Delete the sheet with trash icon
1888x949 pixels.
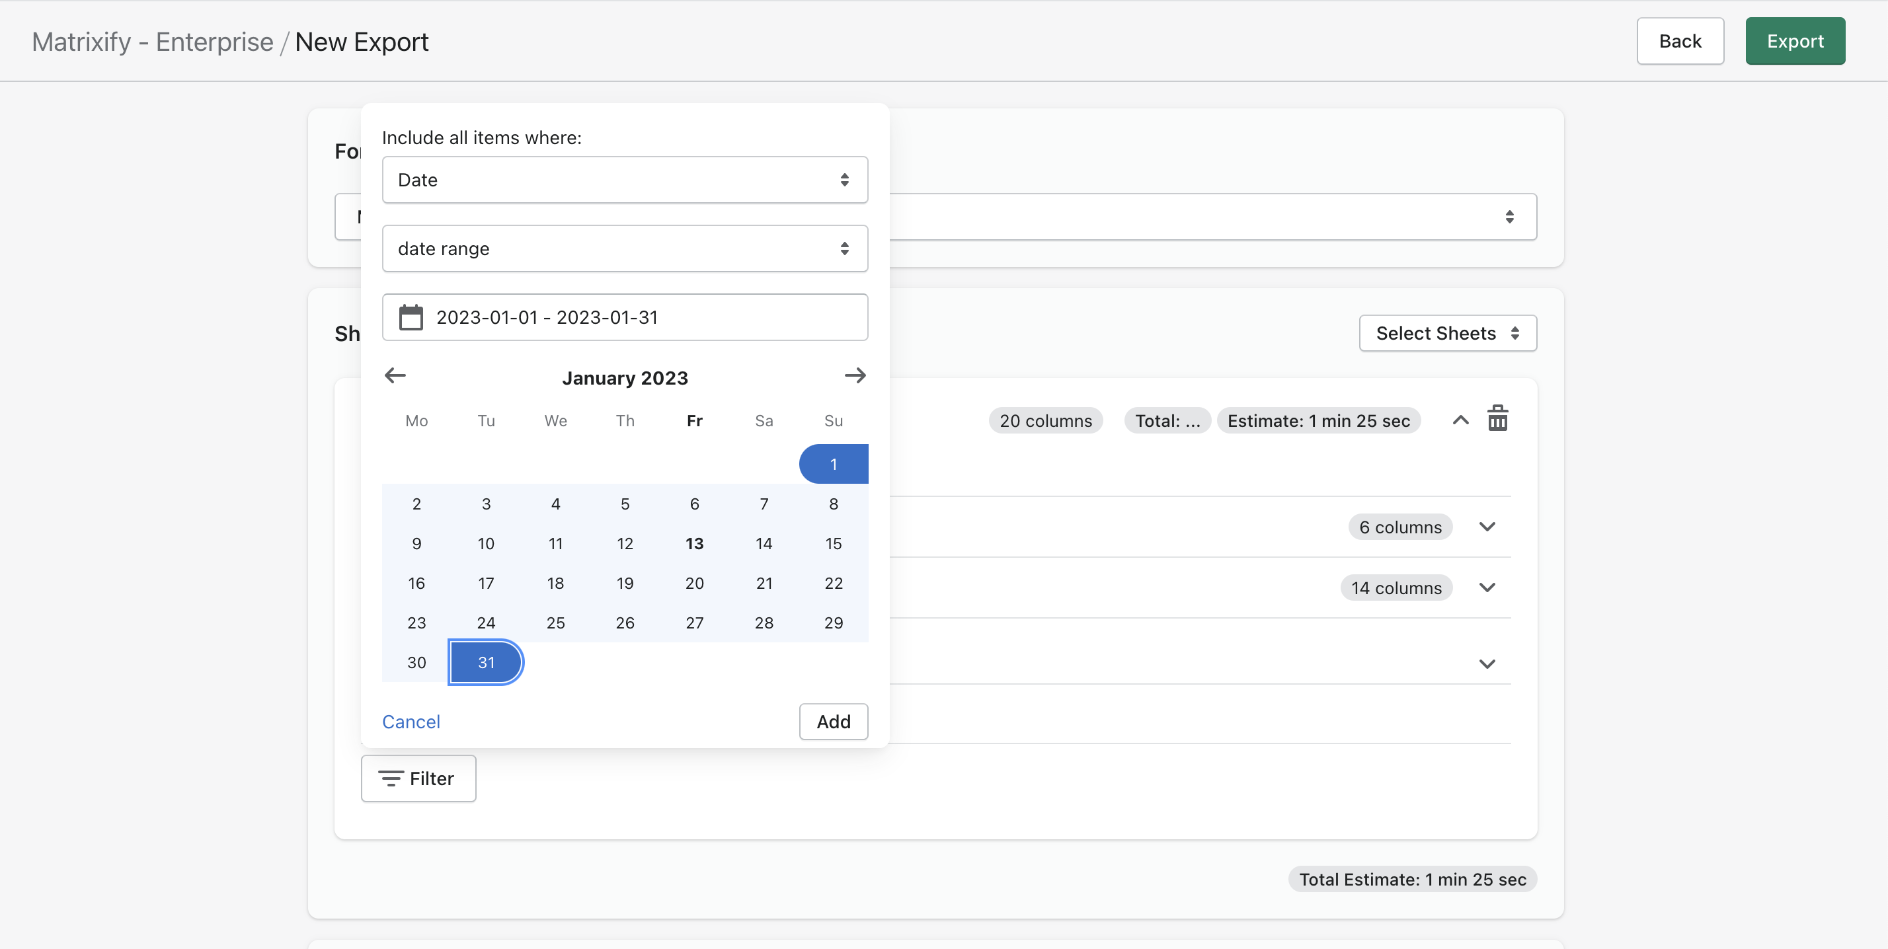click(1497, 419)
